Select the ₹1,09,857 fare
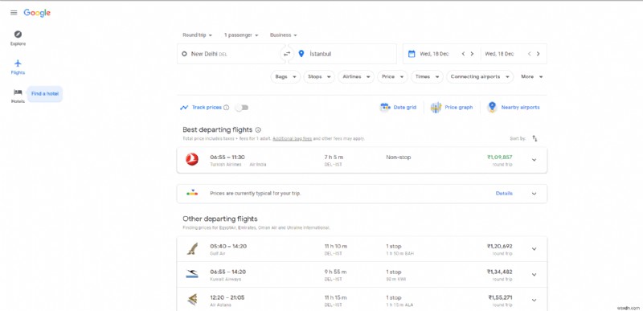This screenshot has height=311, width=643. (x=499, y=157)
